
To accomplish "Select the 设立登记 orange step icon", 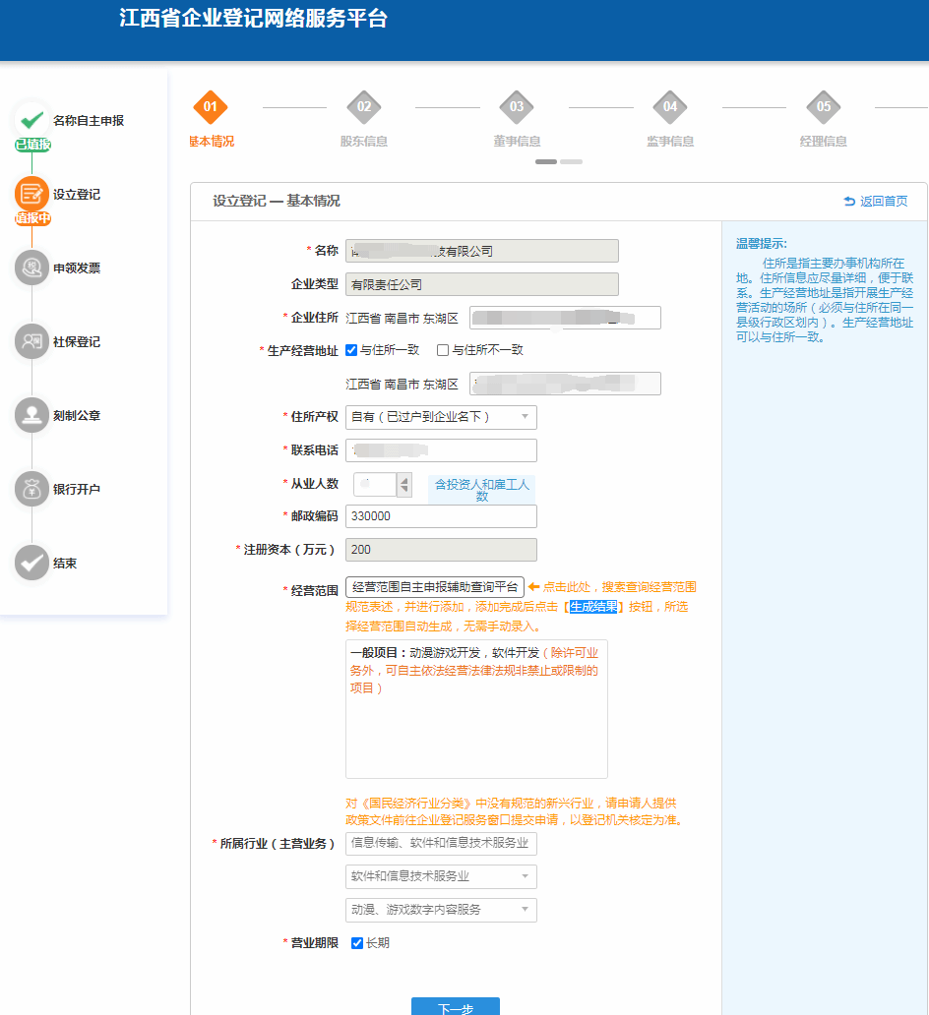I will (x=31, y=194).
